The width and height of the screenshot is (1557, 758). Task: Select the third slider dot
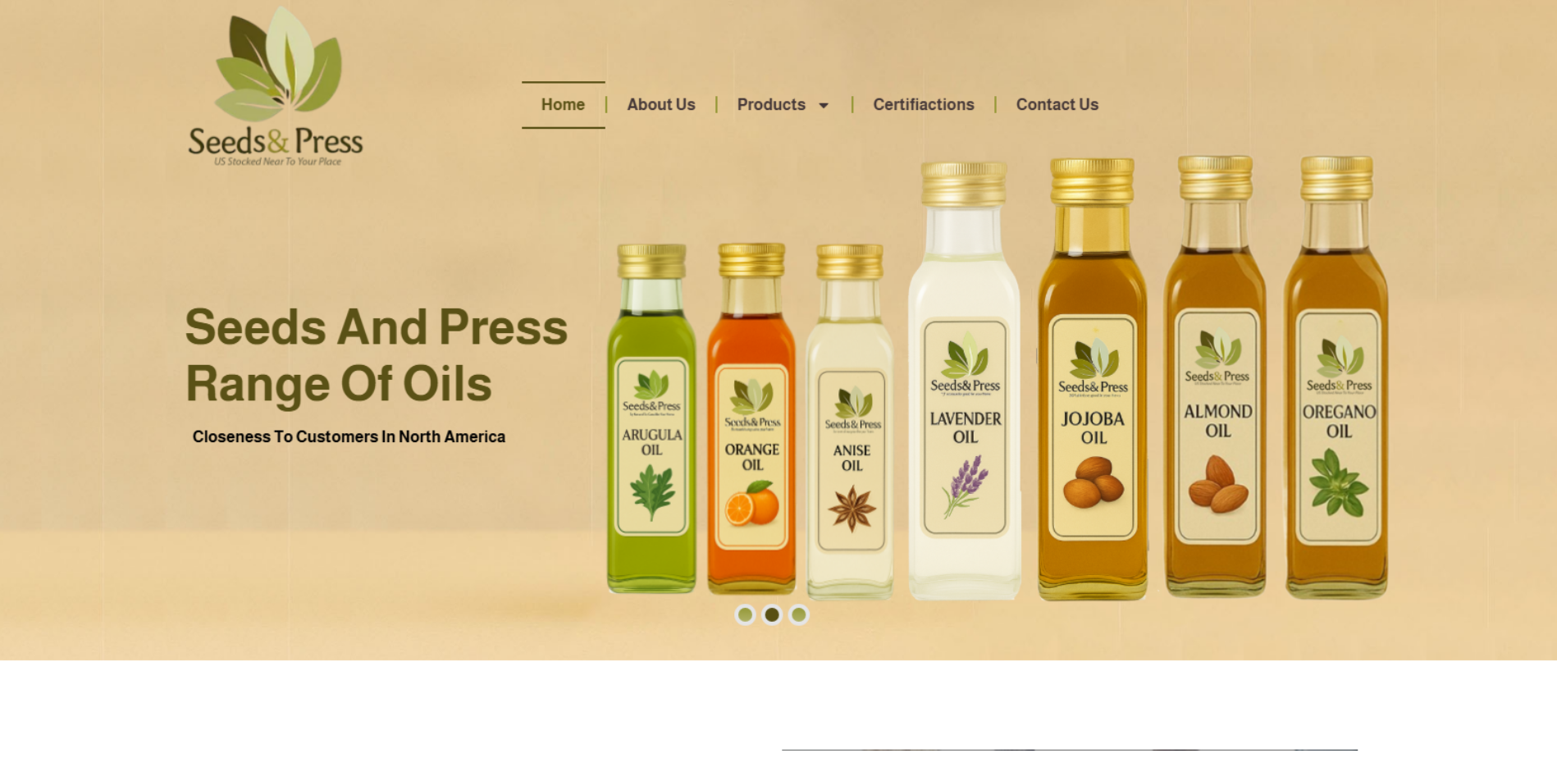click(799, 614)
